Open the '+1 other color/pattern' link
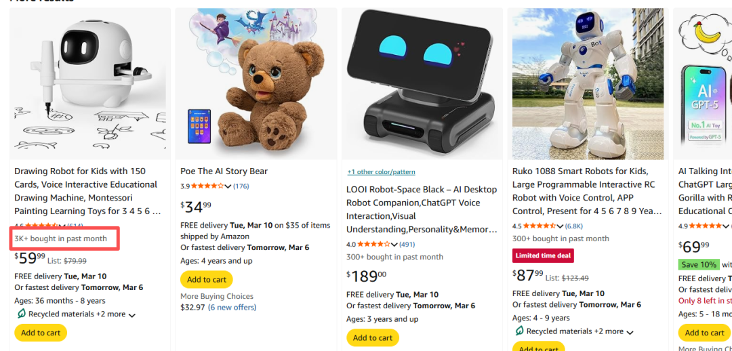 (381, 172)
